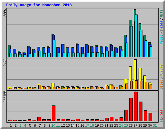This screenshot has width=165, height=129.
Task: Click day label 15 on the axis
Action: point(77,125)
